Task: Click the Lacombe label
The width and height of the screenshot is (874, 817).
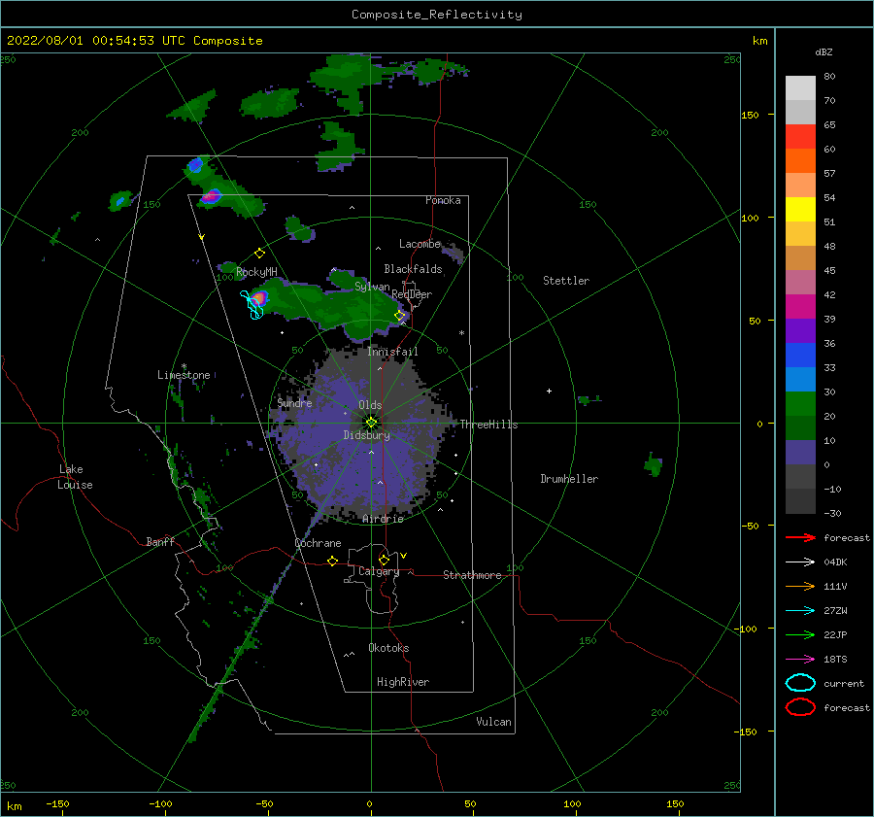Action: coord(420,244)
